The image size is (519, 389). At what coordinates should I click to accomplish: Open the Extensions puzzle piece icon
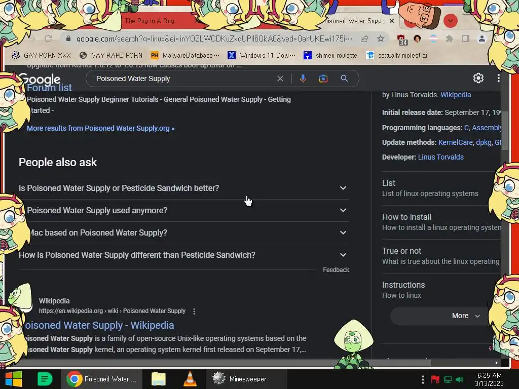point(449,38)
